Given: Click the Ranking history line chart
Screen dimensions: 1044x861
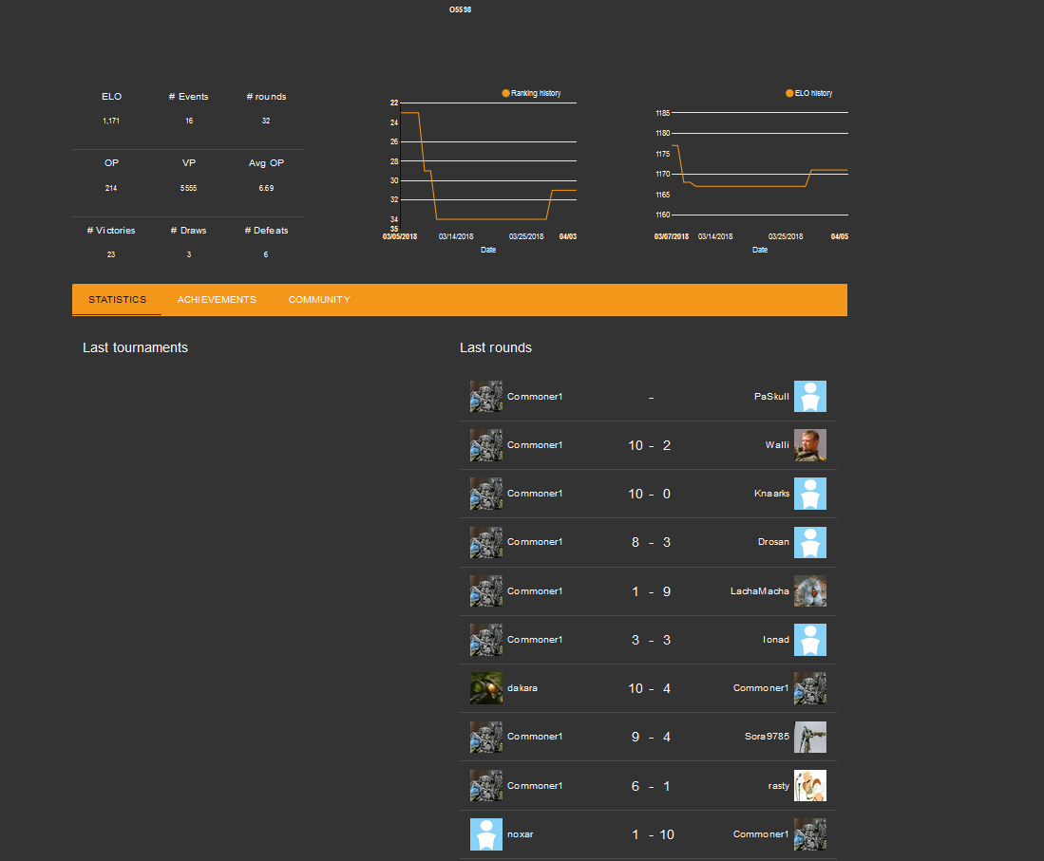Looking at the screenshot, I should (488, 166).
